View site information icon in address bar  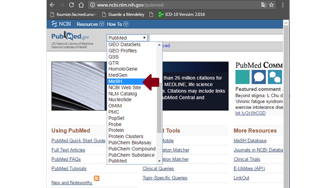click(92, 5)
